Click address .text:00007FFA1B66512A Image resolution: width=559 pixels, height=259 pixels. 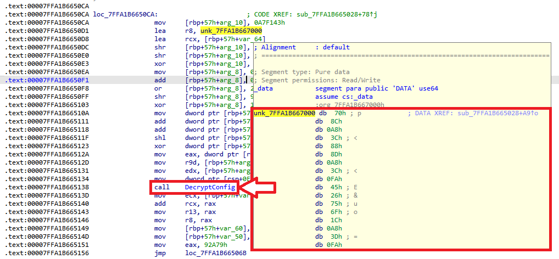(x=47, y=155)
